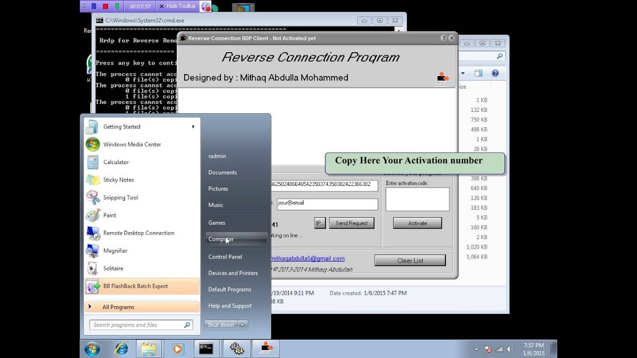Launch Magnifier
637x358 pixels.
click(x=142, y=251)
